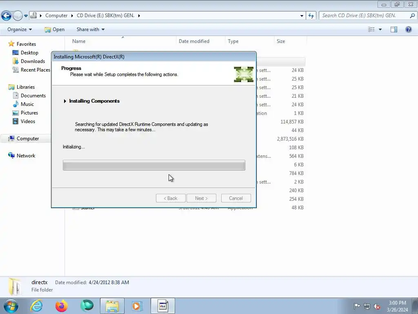Click the disabled Next button
Viewport: 418px width, 314px height.
click(x=201, y=198)
